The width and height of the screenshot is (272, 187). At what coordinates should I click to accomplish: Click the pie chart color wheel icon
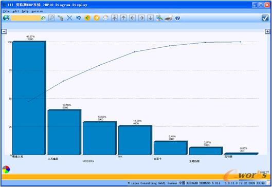6,170
